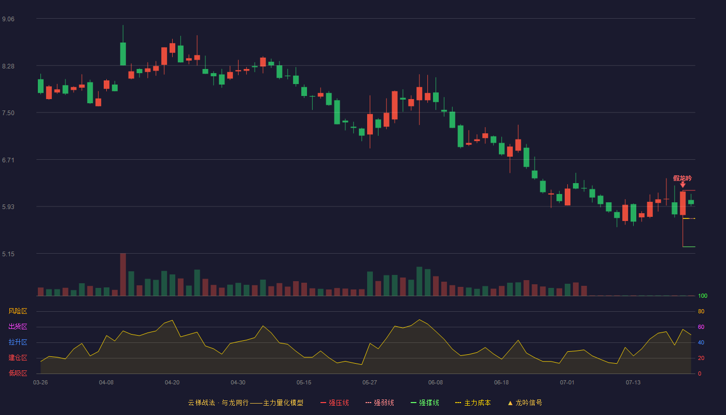726x415 pixels.
Task: Click the 6.71 price axis label
Action: point(8,160)
